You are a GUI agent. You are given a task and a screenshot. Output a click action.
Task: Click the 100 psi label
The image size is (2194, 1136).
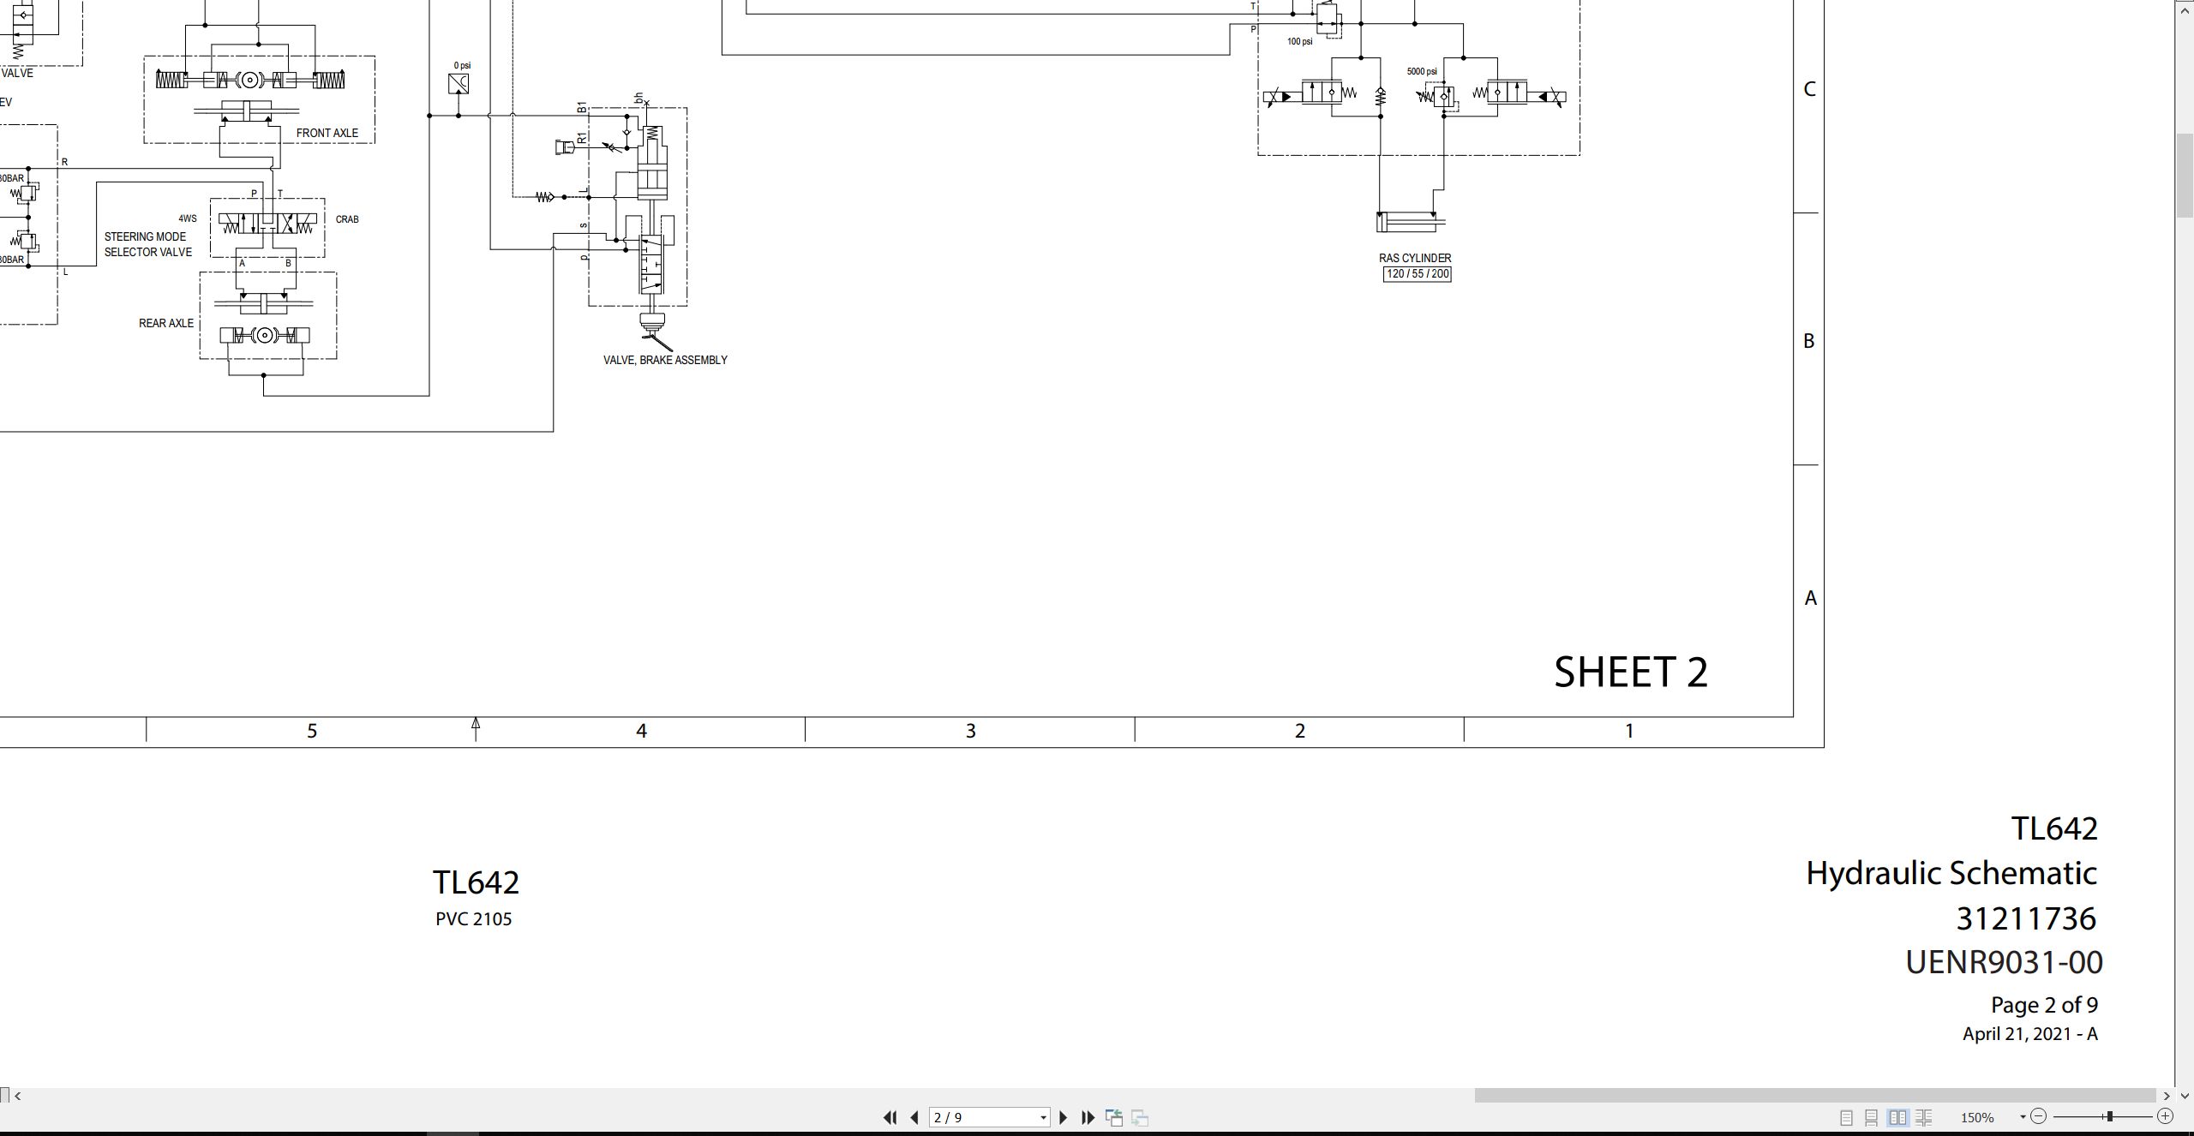(1300, 41)
